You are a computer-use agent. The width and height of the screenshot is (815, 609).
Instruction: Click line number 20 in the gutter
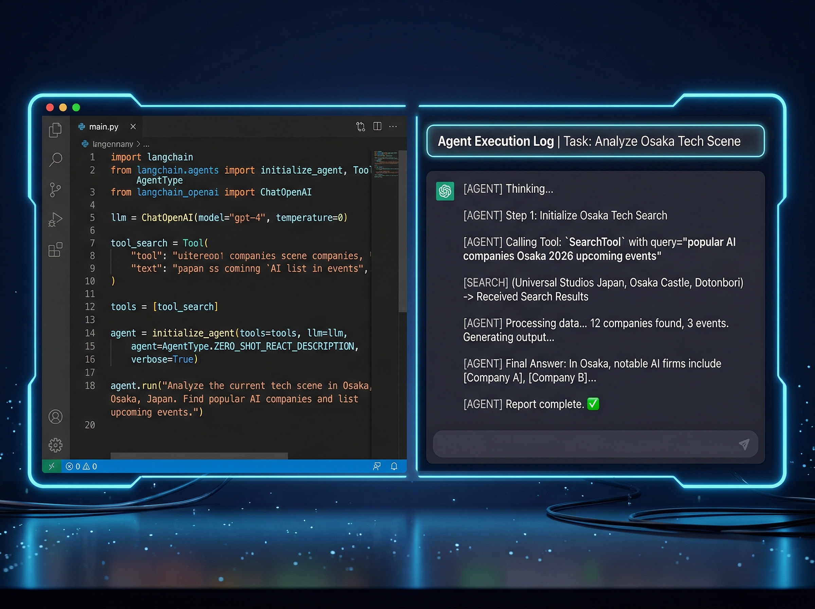(x=90, y=425)
